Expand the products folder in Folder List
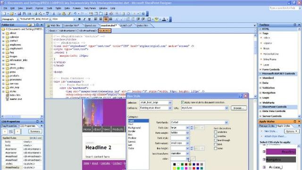302x170 pixels. pyautogui.click(x=3, y=76)
